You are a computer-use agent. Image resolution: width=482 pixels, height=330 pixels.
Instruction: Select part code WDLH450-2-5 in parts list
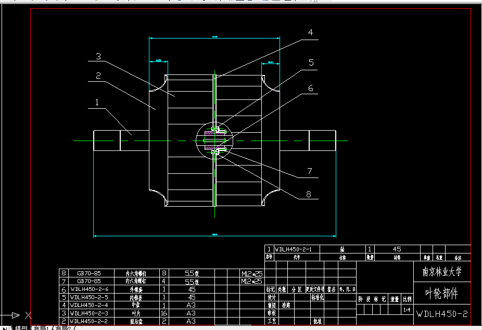(x=89, y=297)
